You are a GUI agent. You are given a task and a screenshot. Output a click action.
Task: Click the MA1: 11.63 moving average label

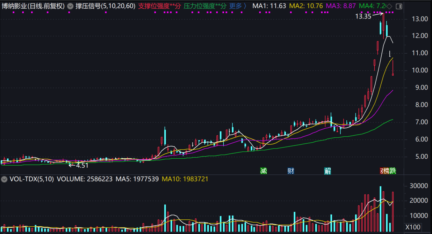pos(269,6)
